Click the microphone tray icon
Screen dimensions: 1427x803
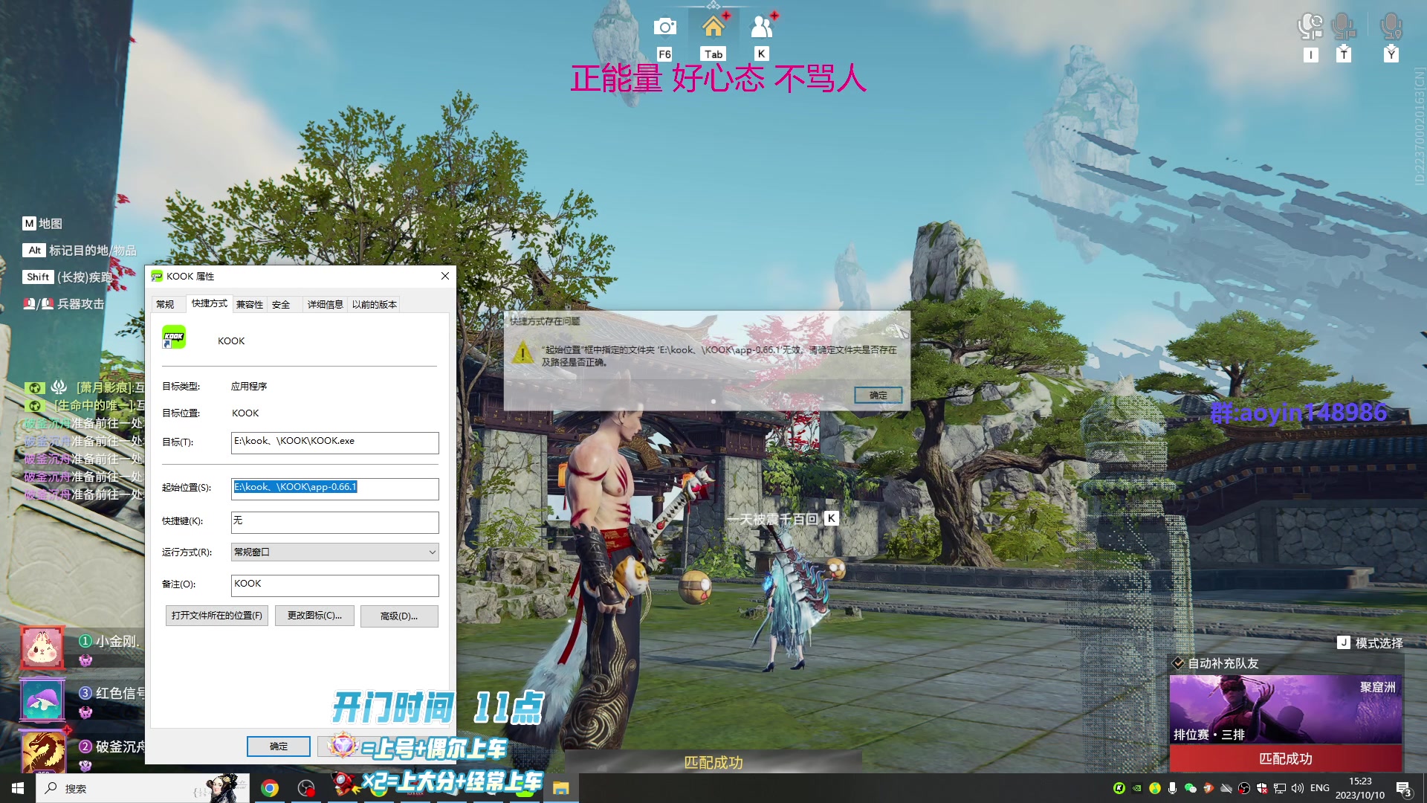click(1172, 788)
